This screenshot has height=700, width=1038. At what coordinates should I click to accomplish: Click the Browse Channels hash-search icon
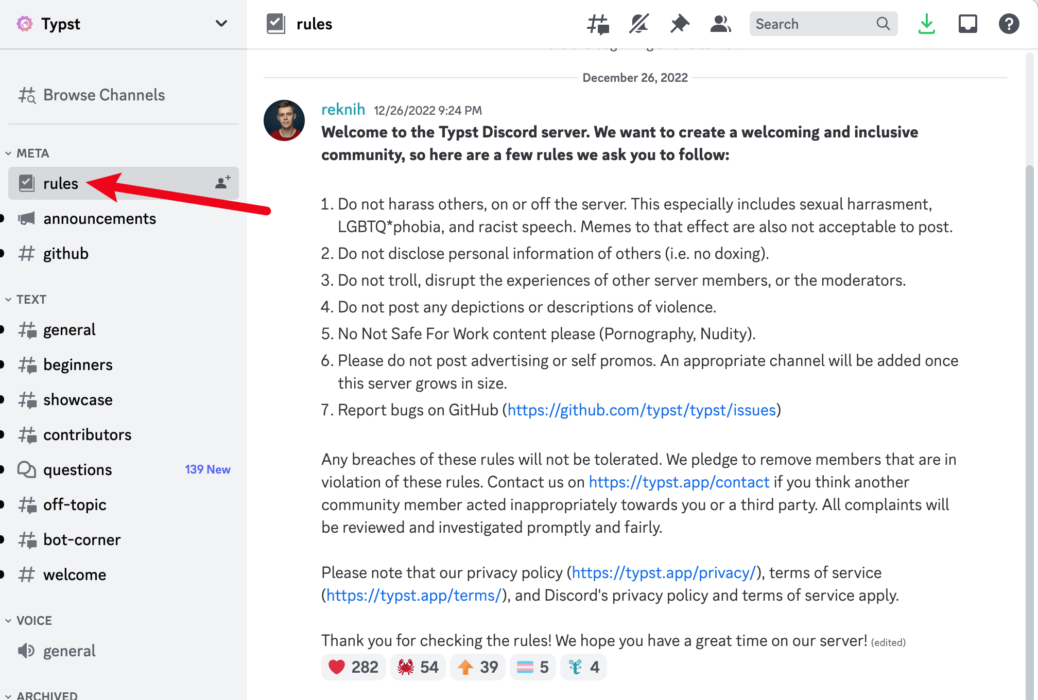tap(27, 95)
